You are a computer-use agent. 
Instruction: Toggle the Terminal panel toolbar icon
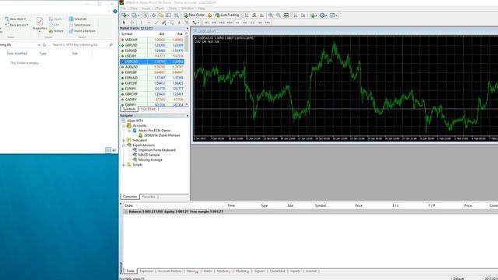click(169, 16)
